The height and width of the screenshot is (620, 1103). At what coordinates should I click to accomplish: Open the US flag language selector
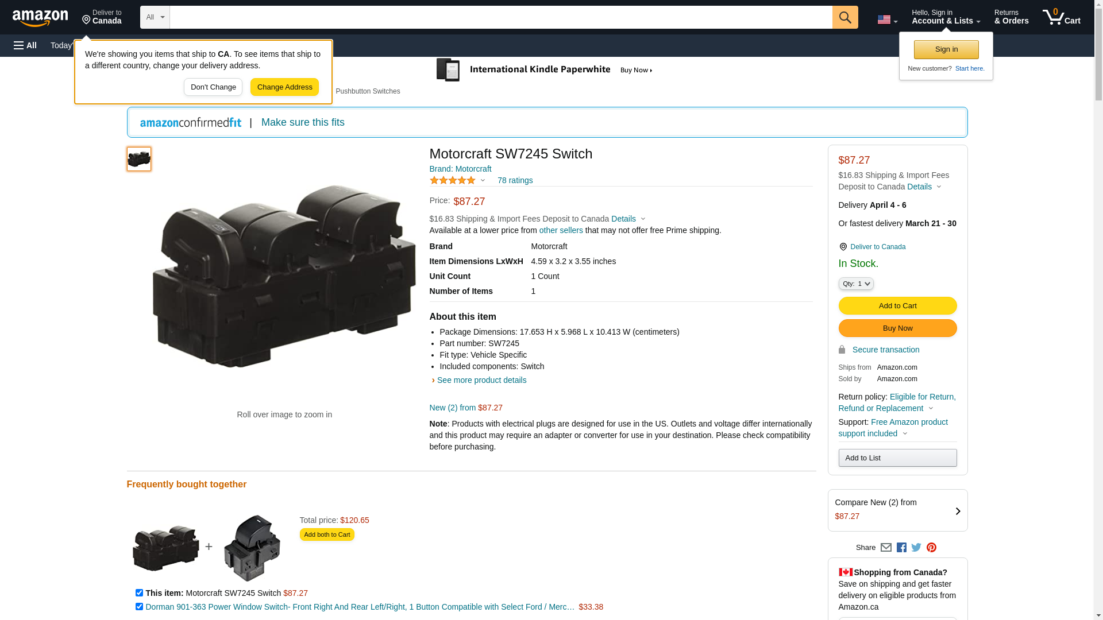887,20
